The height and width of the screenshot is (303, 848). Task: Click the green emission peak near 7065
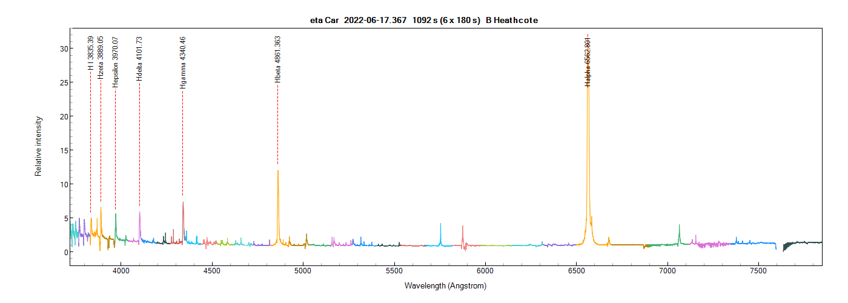pyautogui.click(x=680, y=226)
